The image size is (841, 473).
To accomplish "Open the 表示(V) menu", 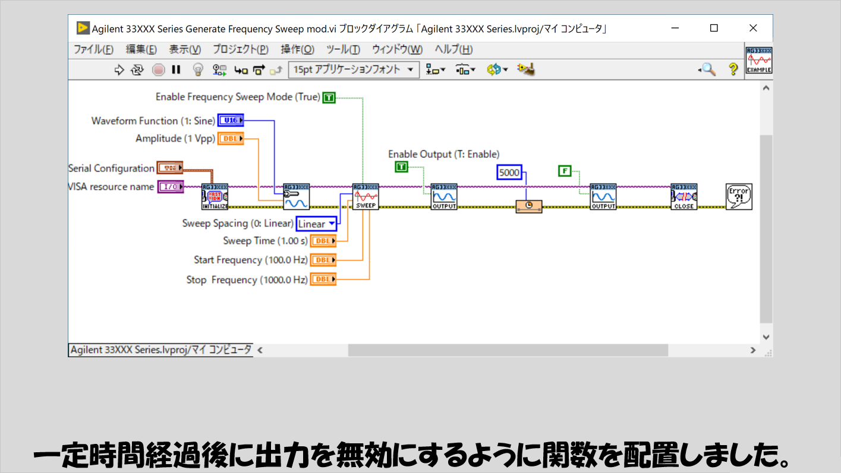I will (185, 49).
